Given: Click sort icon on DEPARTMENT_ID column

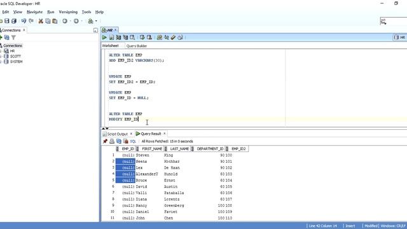Looking at the screenshot, I should coord(193,149).
